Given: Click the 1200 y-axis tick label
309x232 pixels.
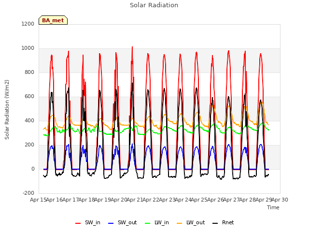Looking at the screenshot, I should pos(28,24).
